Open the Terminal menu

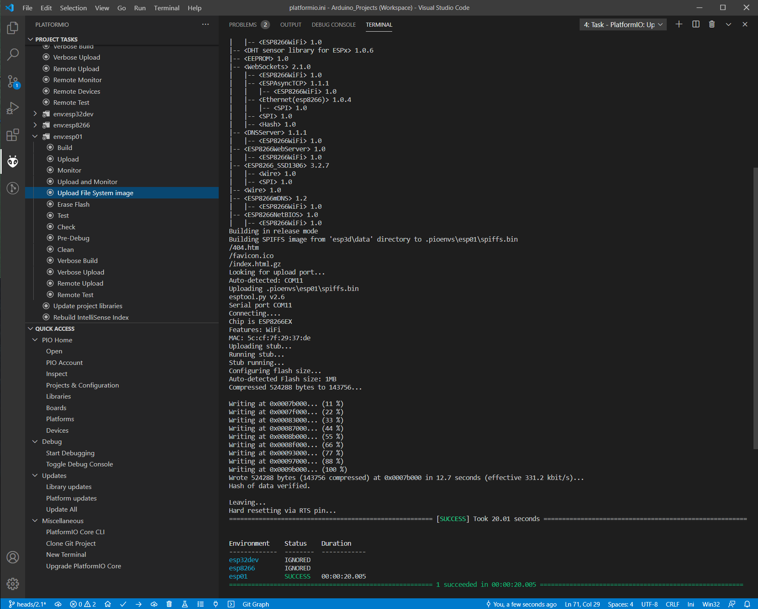166,8
